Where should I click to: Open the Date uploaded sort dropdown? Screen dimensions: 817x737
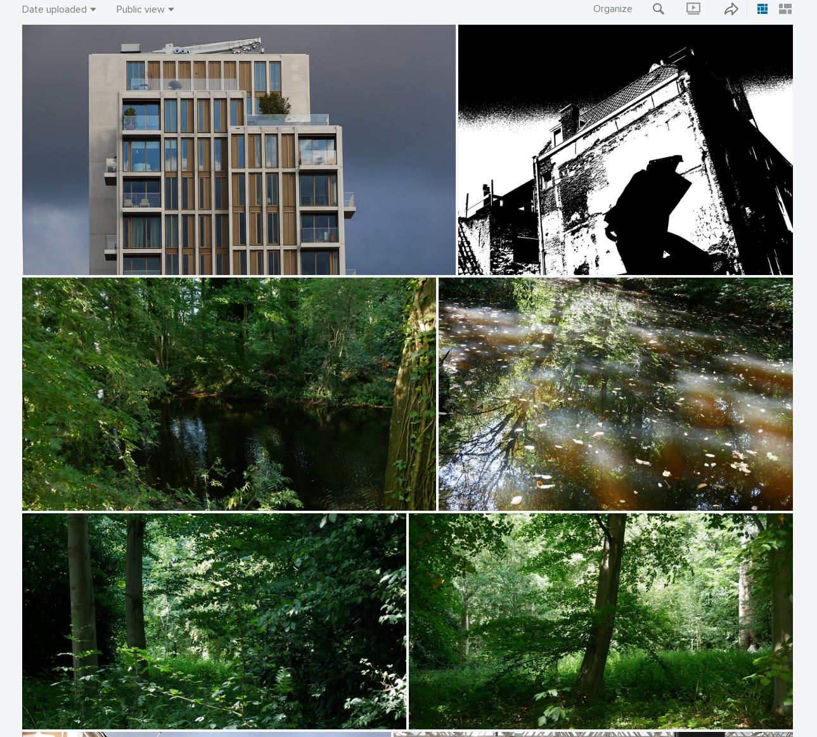point(55,10)
